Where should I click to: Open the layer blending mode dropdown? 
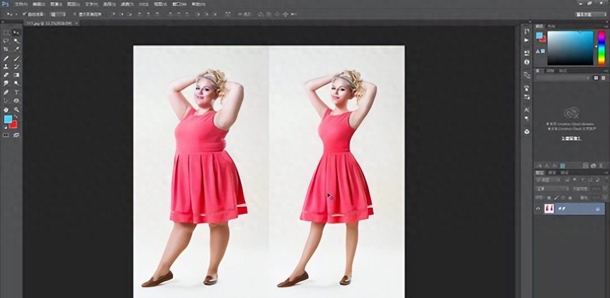tap(553, 189)
